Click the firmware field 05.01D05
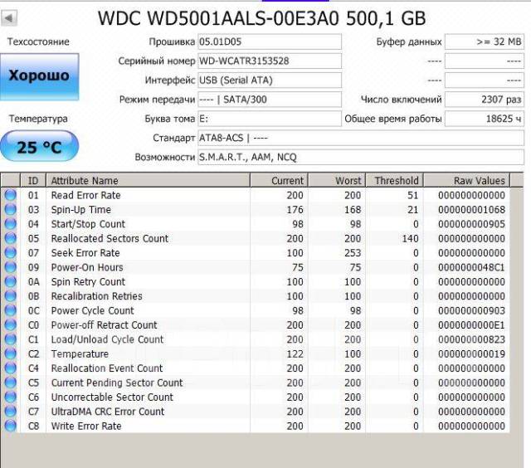This screenshot has width=531, height=468. click(x=270, y=41)
